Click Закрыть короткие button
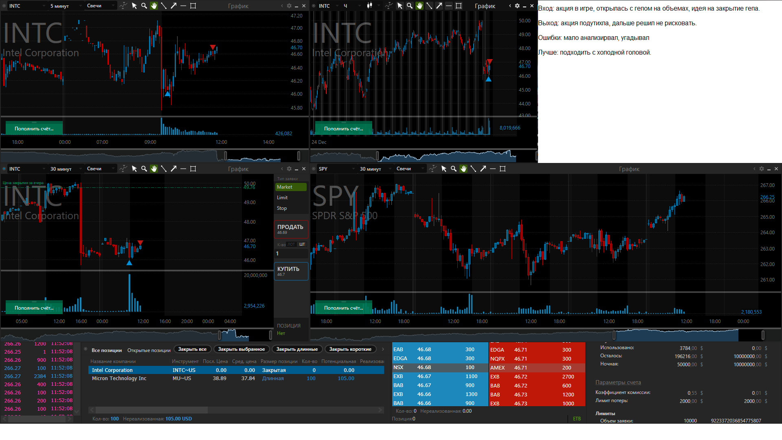782x440 pixels. pos(350,349)
